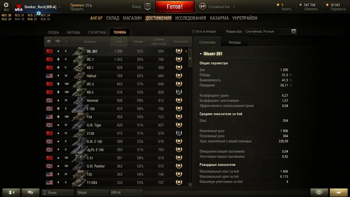The width and height of the screenshot is (350, 197).
Task: Open the Режим боя dropdown list
Action: point(270,32)
